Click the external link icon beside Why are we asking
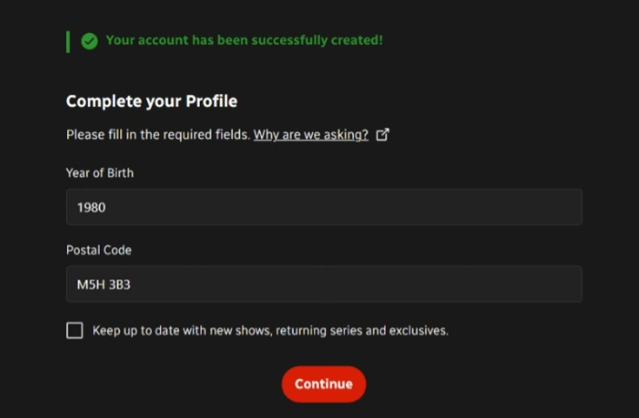Screen dimensions: 639x418 click(x=383, y=135)
